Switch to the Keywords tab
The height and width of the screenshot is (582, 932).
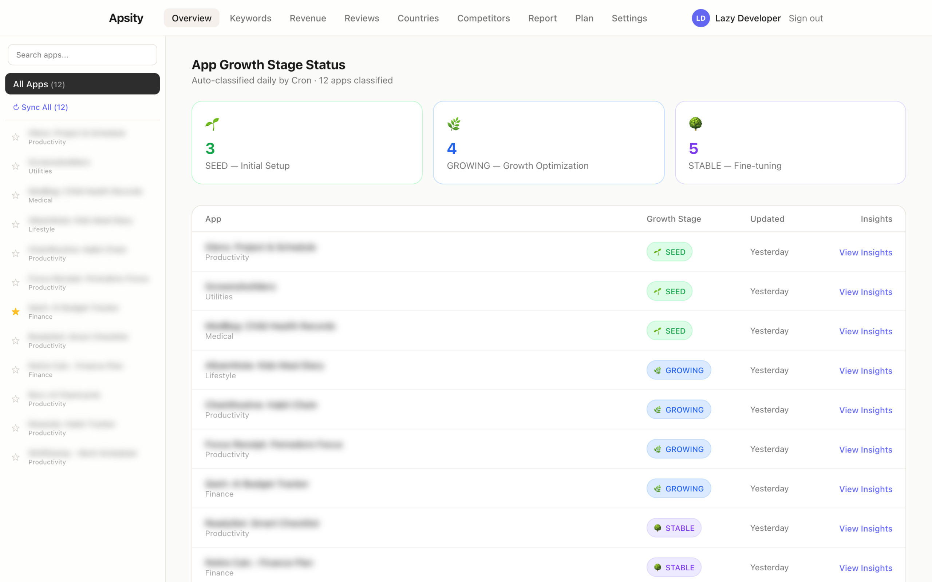(x=250, y=18)
